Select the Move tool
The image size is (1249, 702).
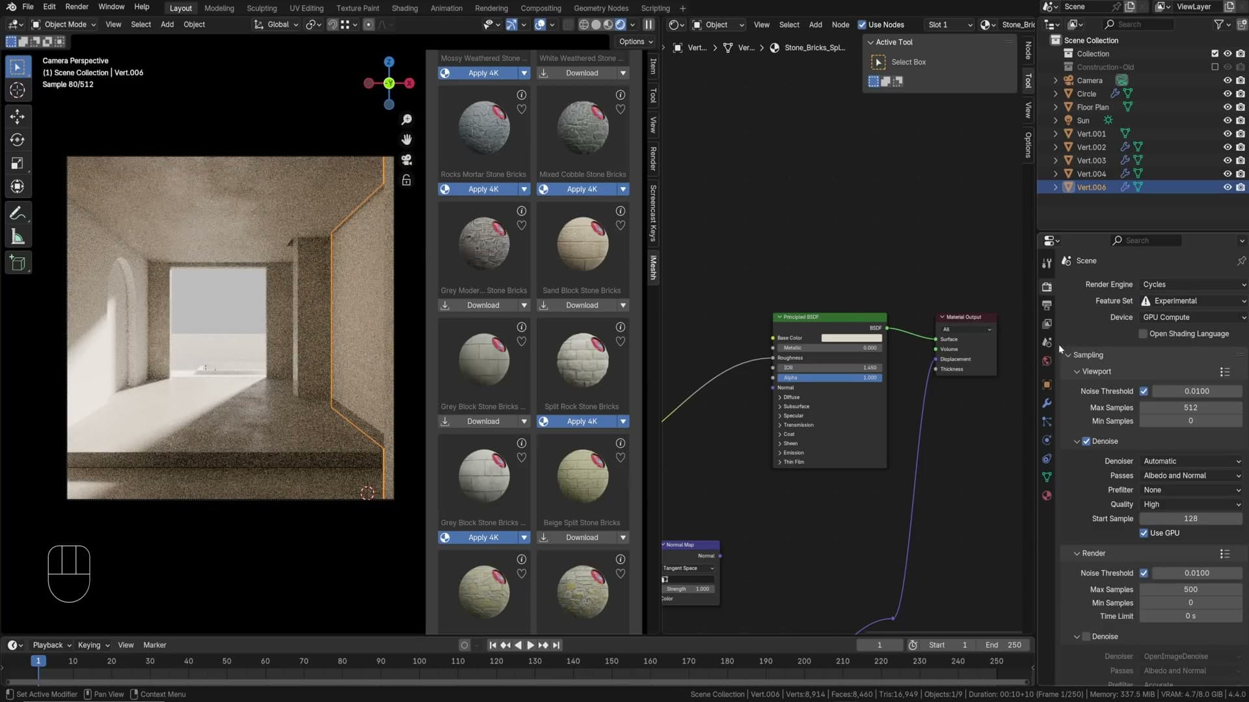(18, 116)
